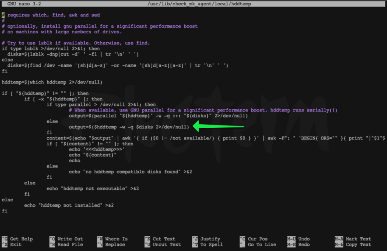Select the Go To Line shortcut
Image resolution: width=387 pixels, height=251 pixels.
click(258, 245)
